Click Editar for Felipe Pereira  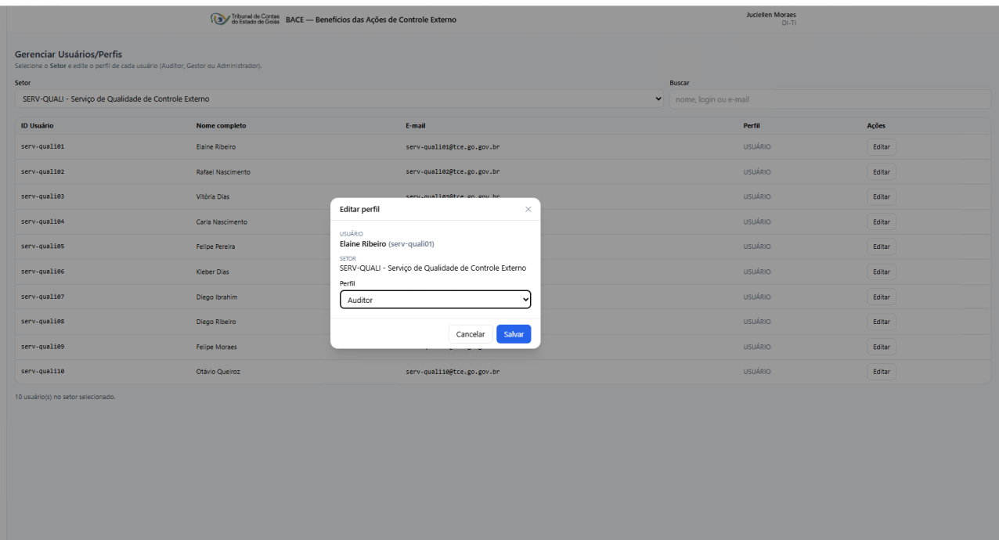(881, 247)
